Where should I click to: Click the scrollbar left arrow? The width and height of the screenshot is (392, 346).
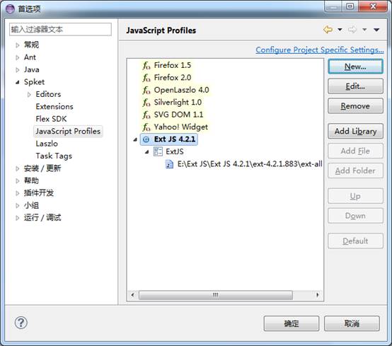pyautogui.click(x=132, y=295)
